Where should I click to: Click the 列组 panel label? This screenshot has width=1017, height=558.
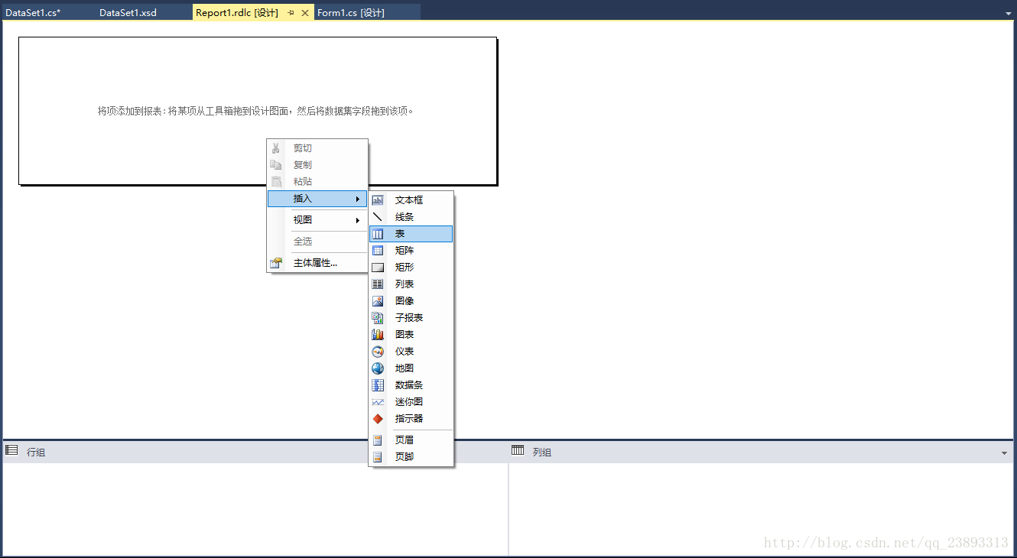542,453
